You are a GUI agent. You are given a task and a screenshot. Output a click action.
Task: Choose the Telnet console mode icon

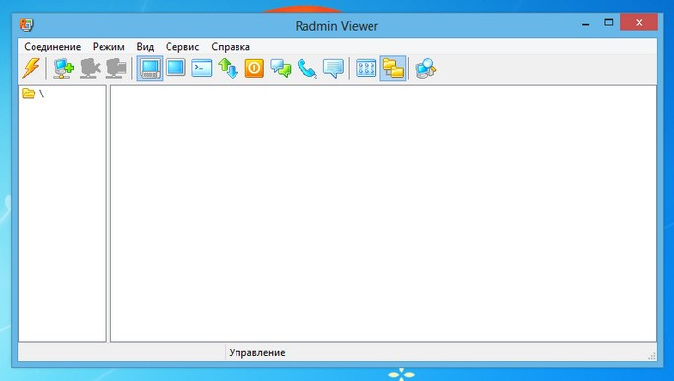(202, 68)
